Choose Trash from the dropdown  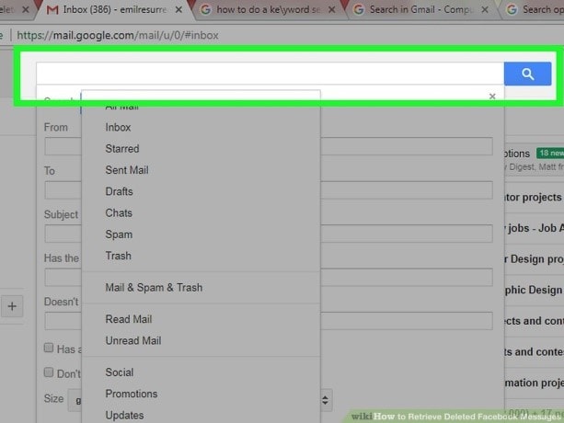coord(119,256)
